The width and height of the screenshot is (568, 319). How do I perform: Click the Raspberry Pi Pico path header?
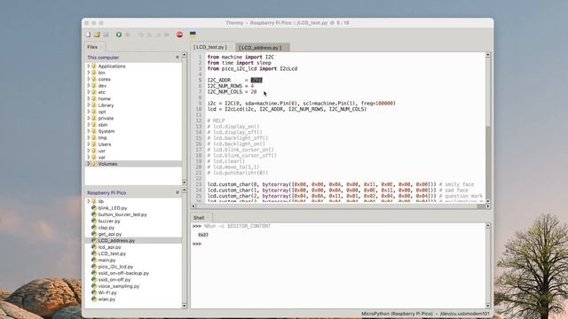106,193
